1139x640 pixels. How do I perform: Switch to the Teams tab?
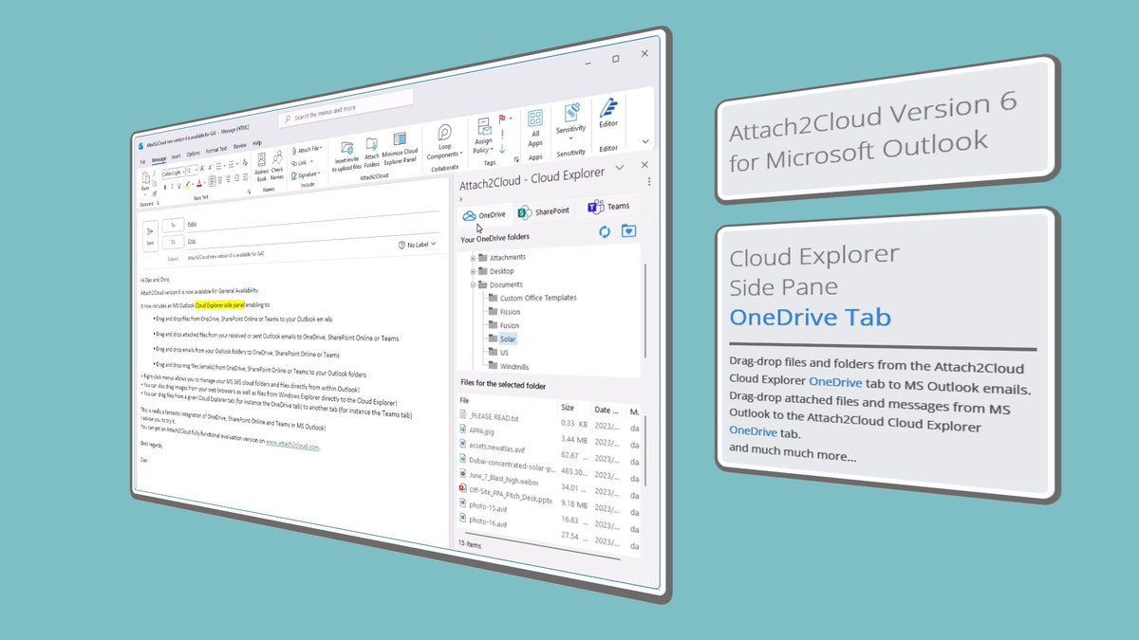608,206
